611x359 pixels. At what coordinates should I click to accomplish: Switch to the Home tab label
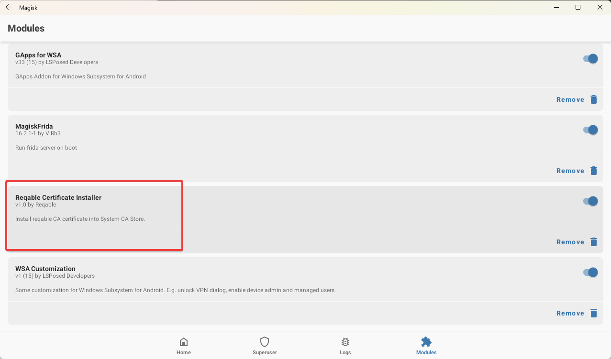[183, 352]
